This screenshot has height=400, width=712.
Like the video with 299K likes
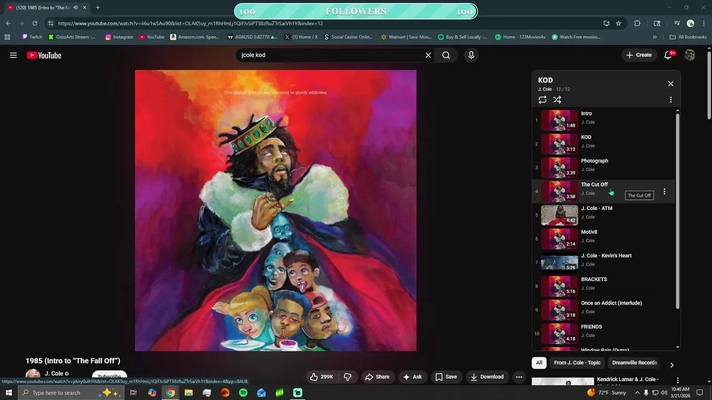pos(322,377)
